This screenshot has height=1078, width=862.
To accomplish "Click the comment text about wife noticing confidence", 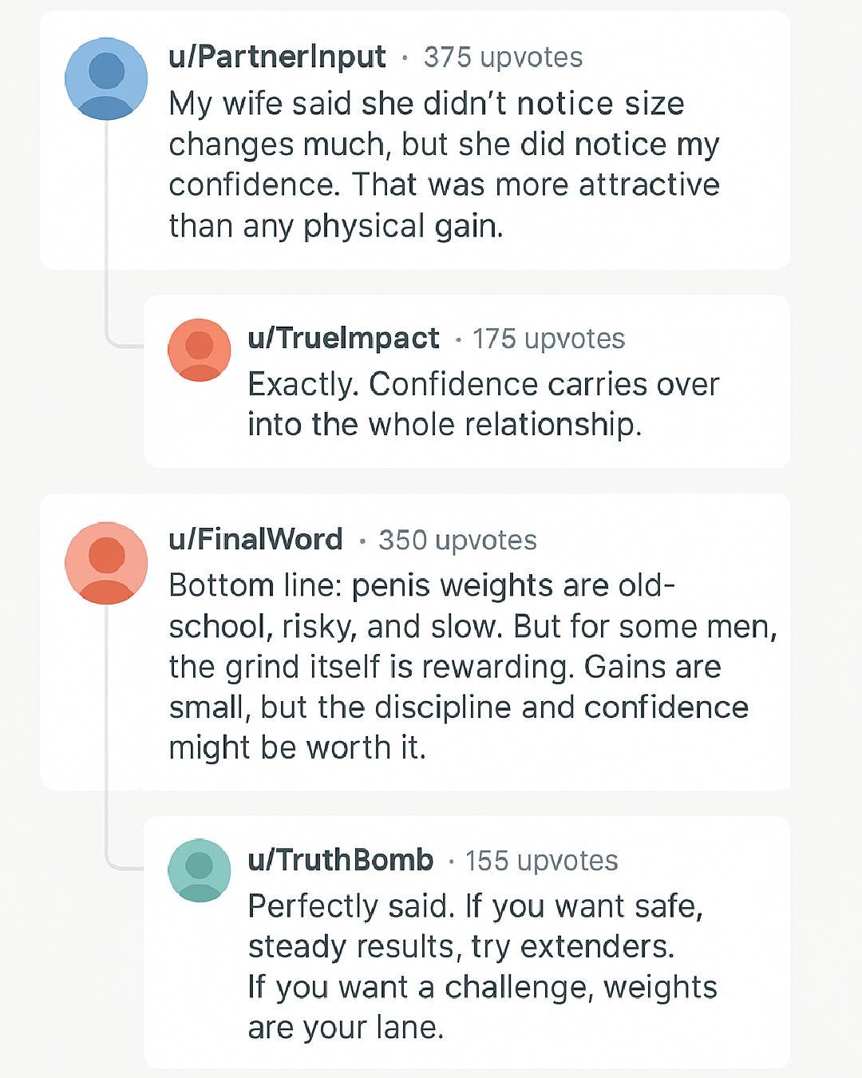I will [444, 164].
